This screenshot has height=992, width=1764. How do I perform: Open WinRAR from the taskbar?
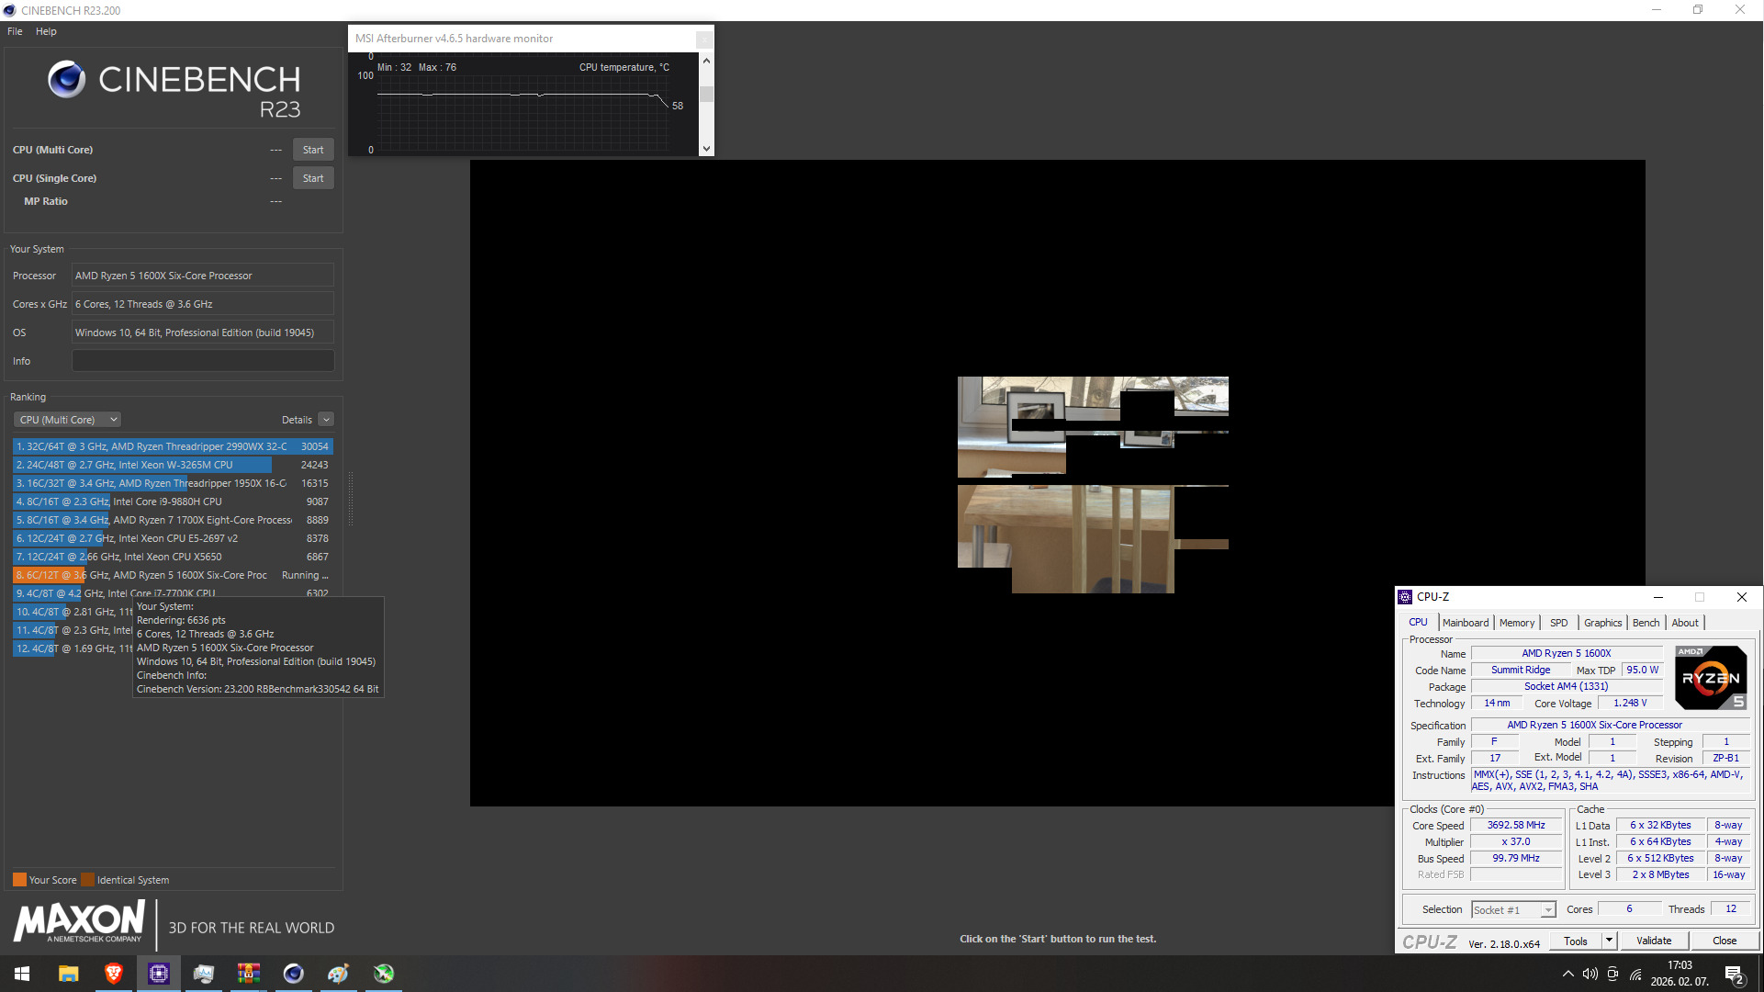248,974
